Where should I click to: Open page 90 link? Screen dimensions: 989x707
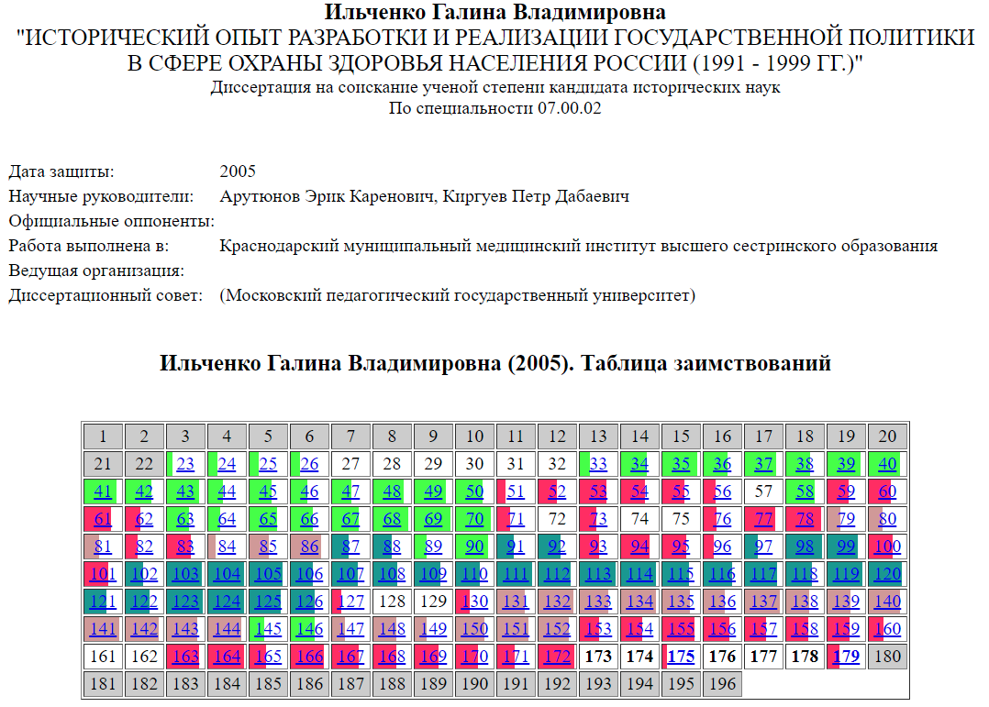click(474, 547)
